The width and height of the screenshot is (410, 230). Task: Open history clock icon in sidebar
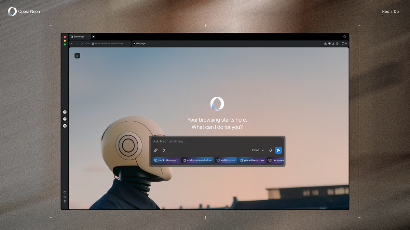click(x=65, y=197)
